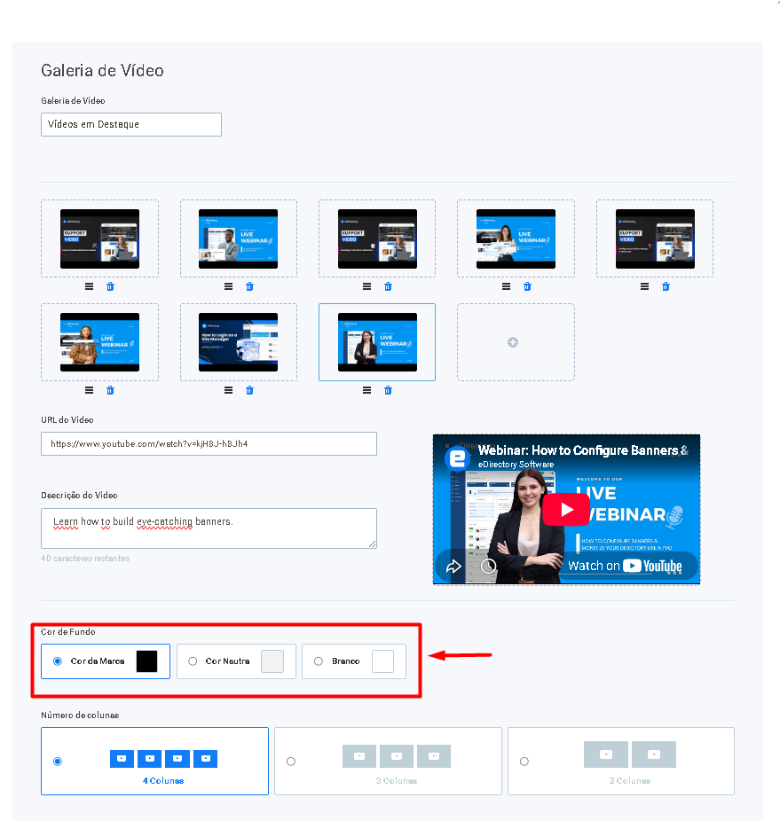Open Watch on YouTube link in the preview

coord(625,566)
